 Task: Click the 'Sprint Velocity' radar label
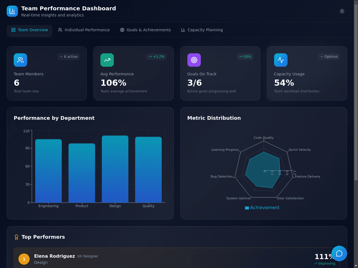pos(300,150)
